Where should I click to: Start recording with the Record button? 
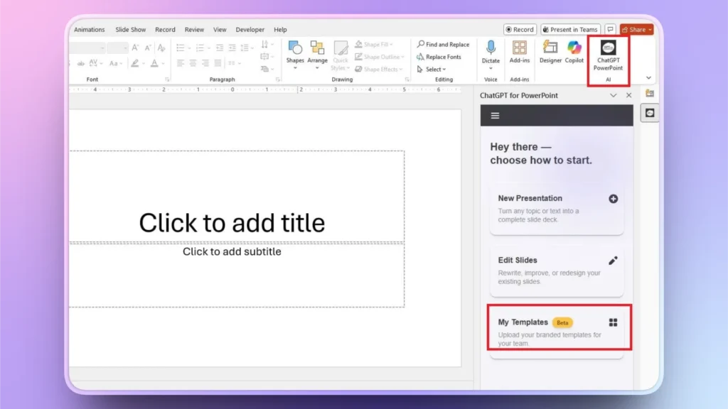pyautogui.click(x=520, y=29)
